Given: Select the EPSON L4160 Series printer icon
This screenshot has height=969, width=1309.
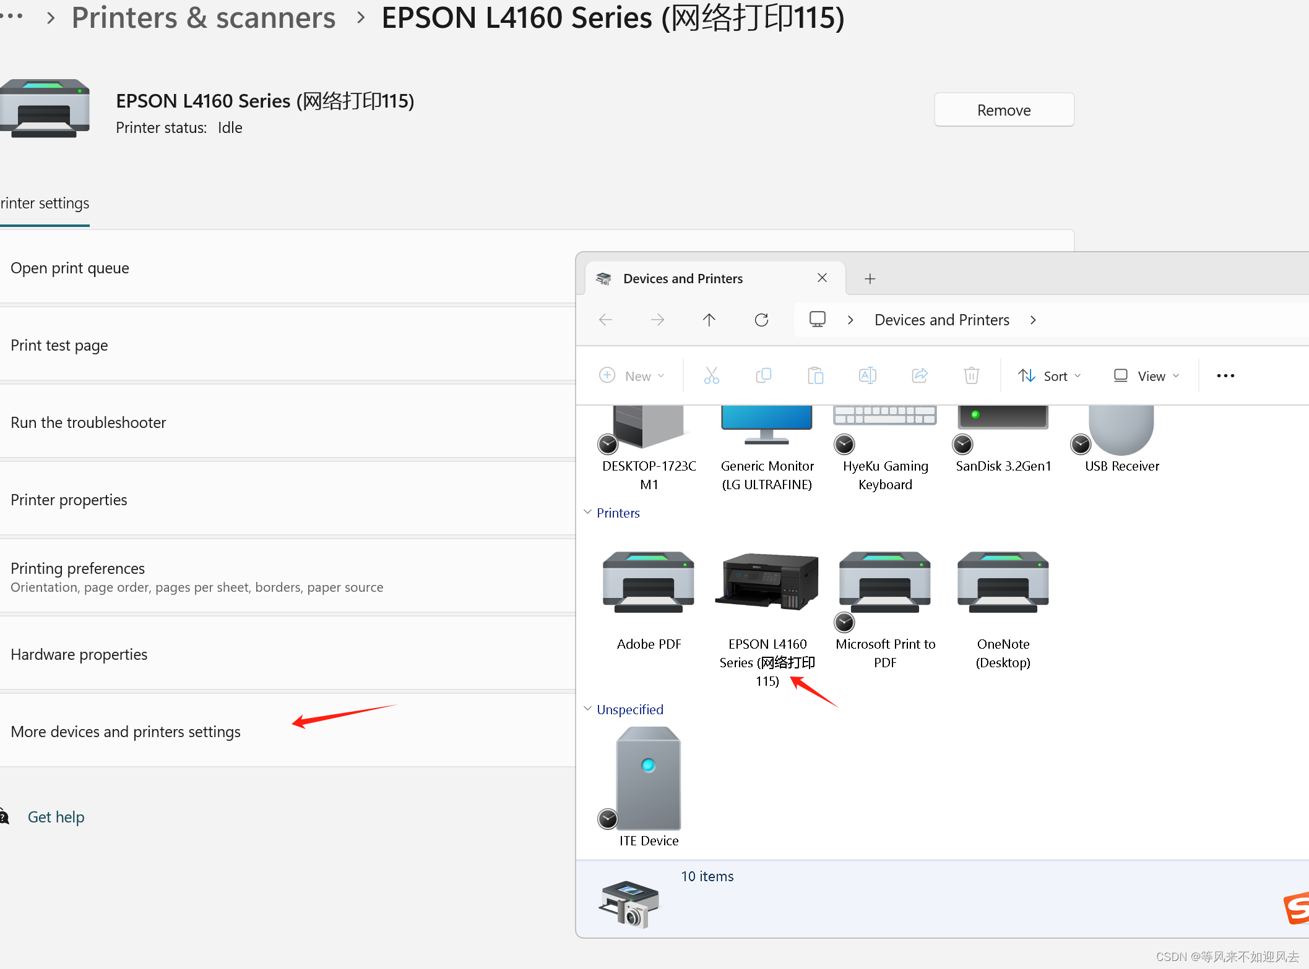Looking at the screenshot, I should tap(767, 583).
